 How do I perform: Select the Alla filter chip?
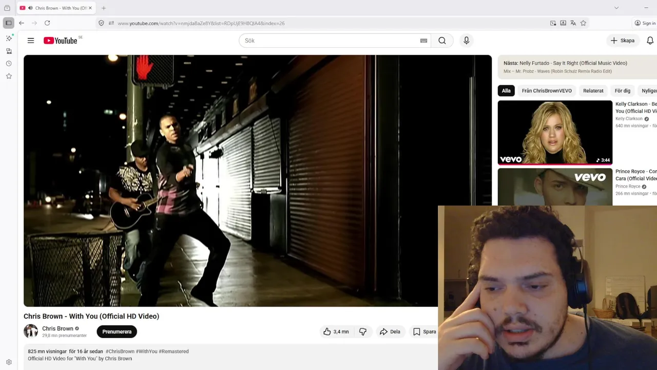pos(506,90)
